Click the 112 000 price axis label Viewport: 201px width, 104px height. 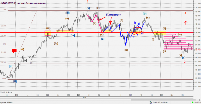coord(197,41)
